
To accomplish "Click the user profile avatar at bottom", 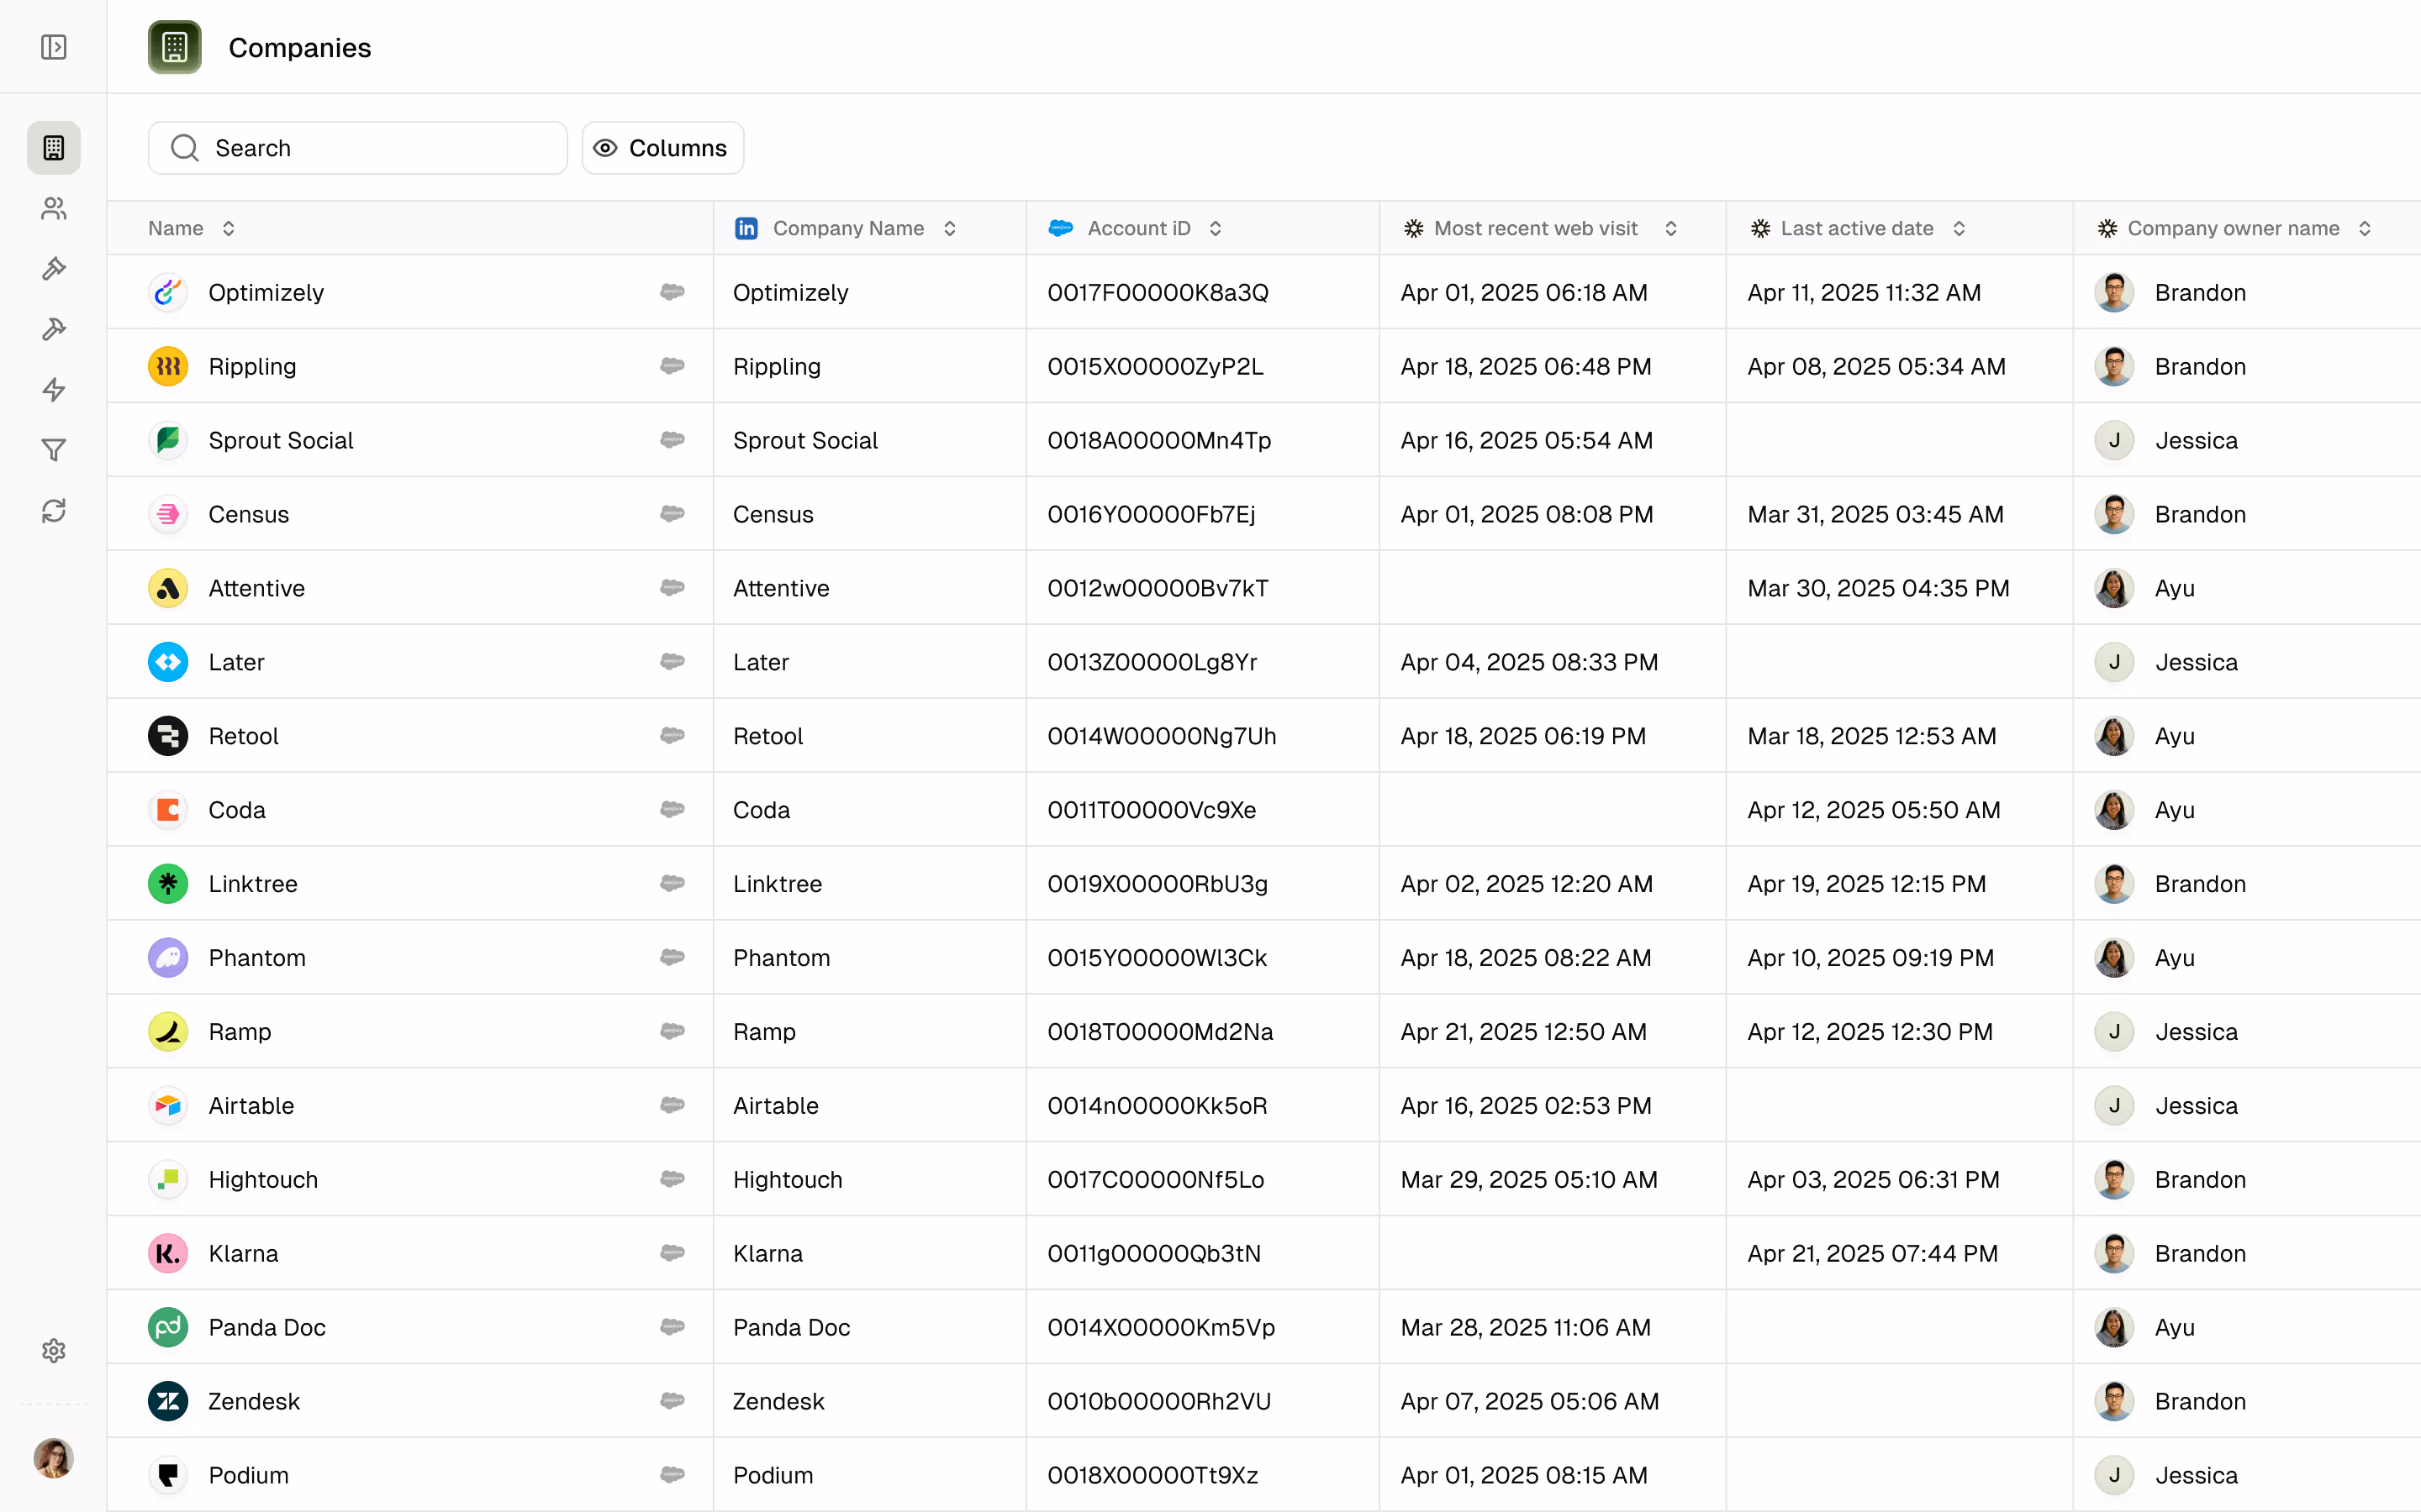I will pyautogui.click(x=54, y=1458).
